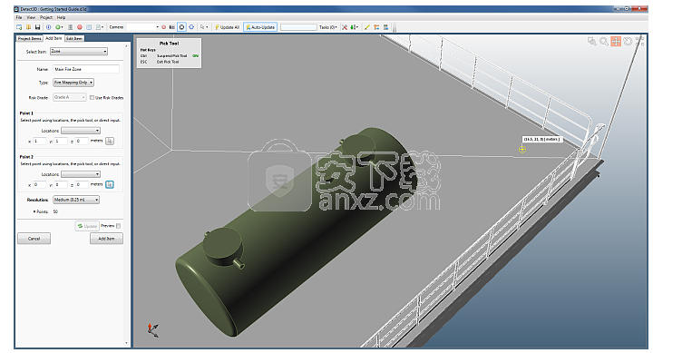Open the Type Fire Mapping Only dropdown
The width and height of the screenshot is (692, 353).
[73, 83]
